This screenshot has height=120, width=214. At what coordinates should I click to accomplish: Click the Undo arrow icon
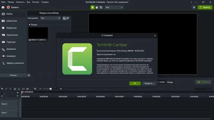(2, 89)
